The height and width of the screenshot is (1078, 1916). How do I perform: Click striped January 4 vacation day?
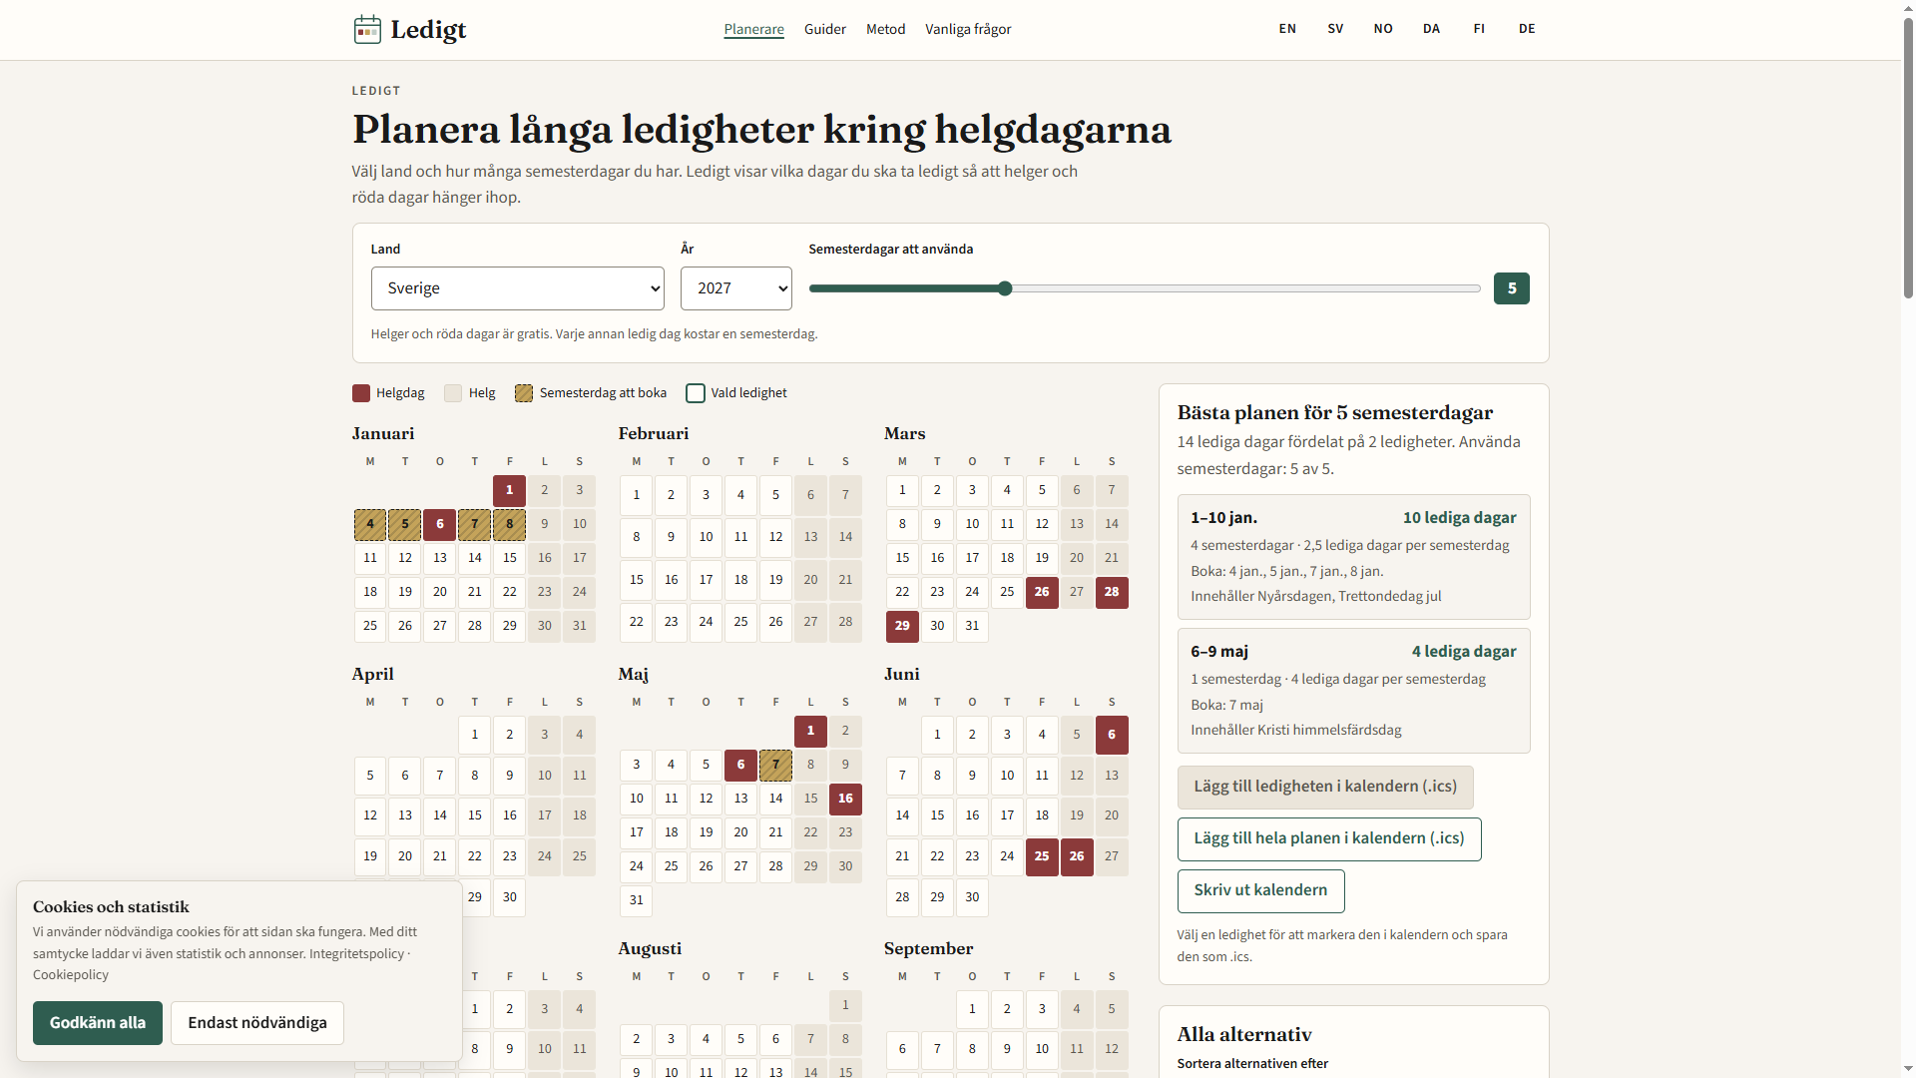pos(370,524)
